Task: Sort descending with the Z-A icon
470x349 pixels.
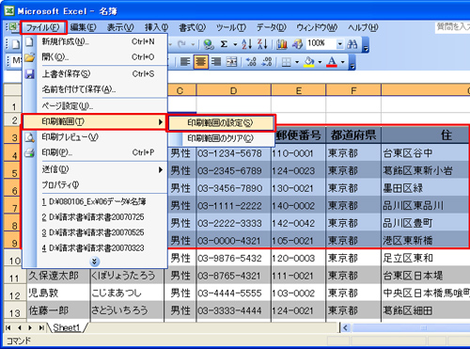Action: coord(262,44)
